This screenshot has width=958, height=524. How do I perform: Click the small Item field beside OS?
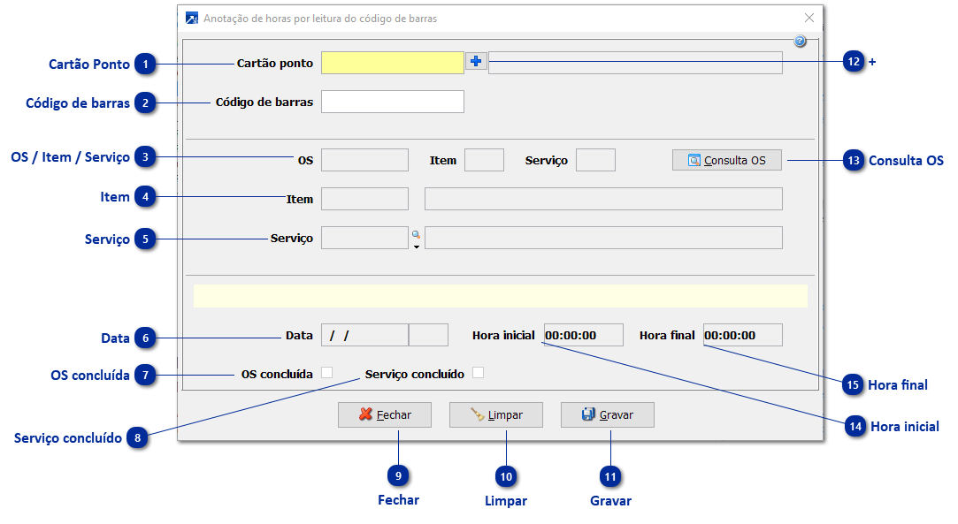(485, 160)
